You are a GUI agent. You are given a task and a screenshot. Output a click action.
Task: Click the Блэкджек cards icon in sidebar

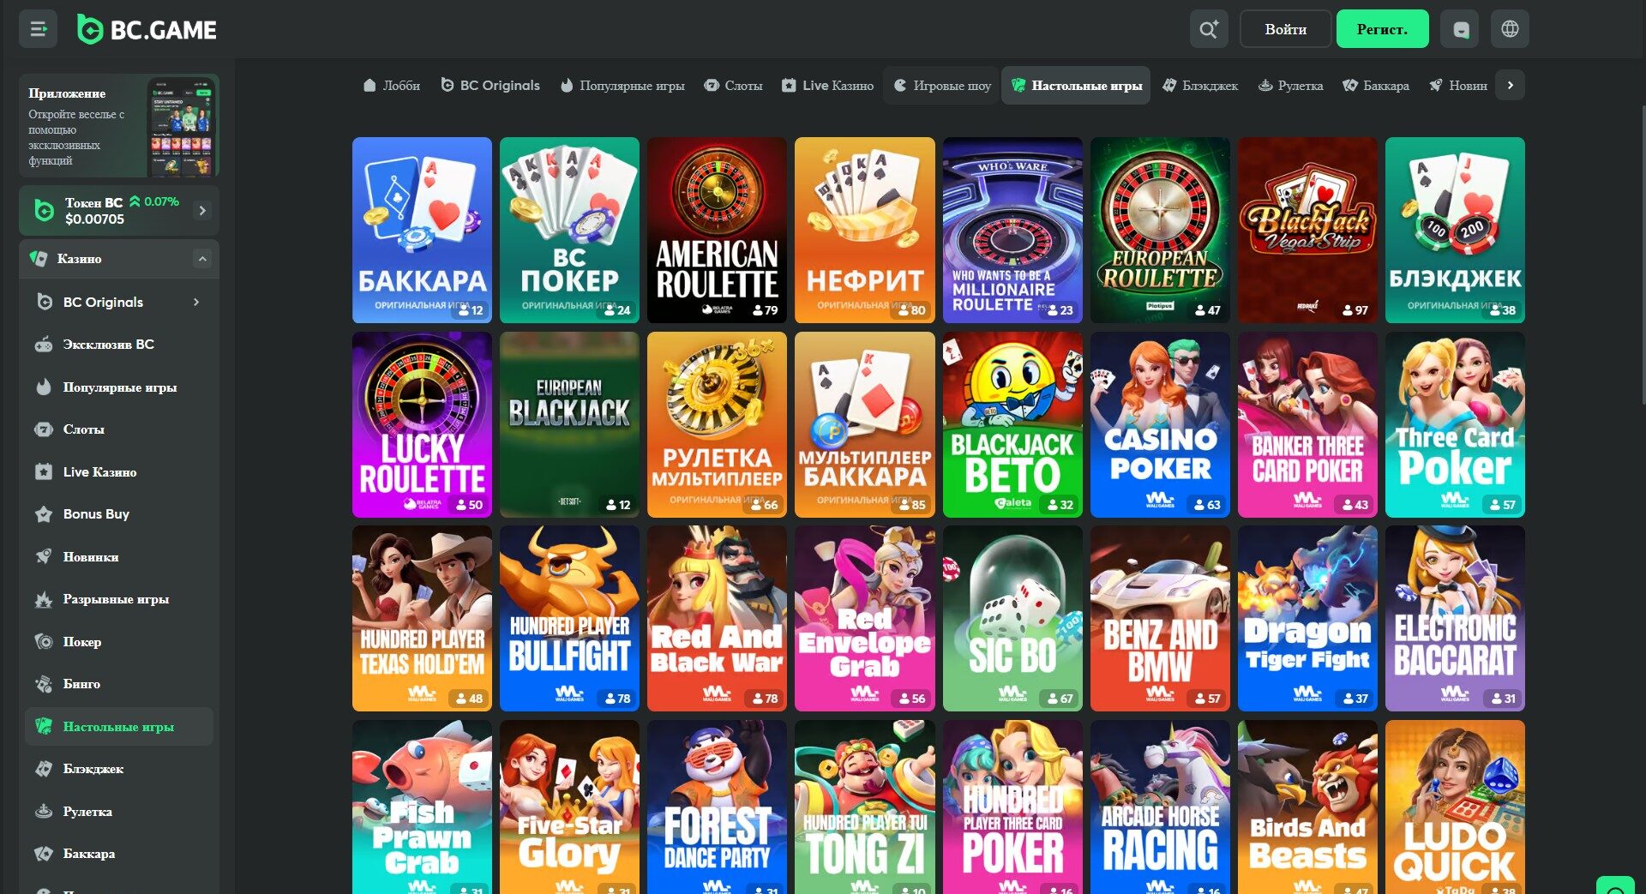[x=44, y=769]
